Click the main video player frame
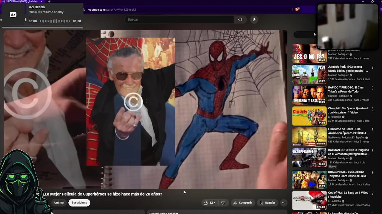 tap(146, 109)
